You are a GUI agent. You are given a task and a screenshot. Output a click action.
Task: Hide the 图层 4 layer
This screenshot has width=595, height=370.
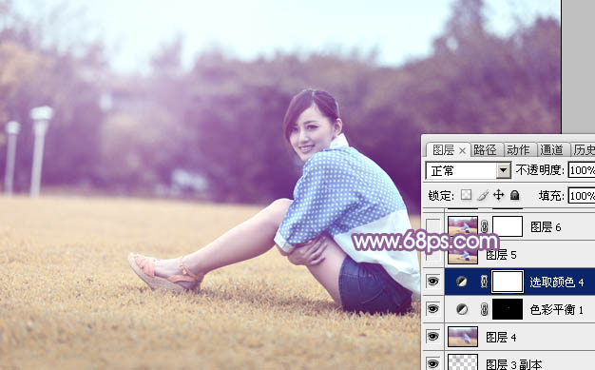[x=433, y=337]
